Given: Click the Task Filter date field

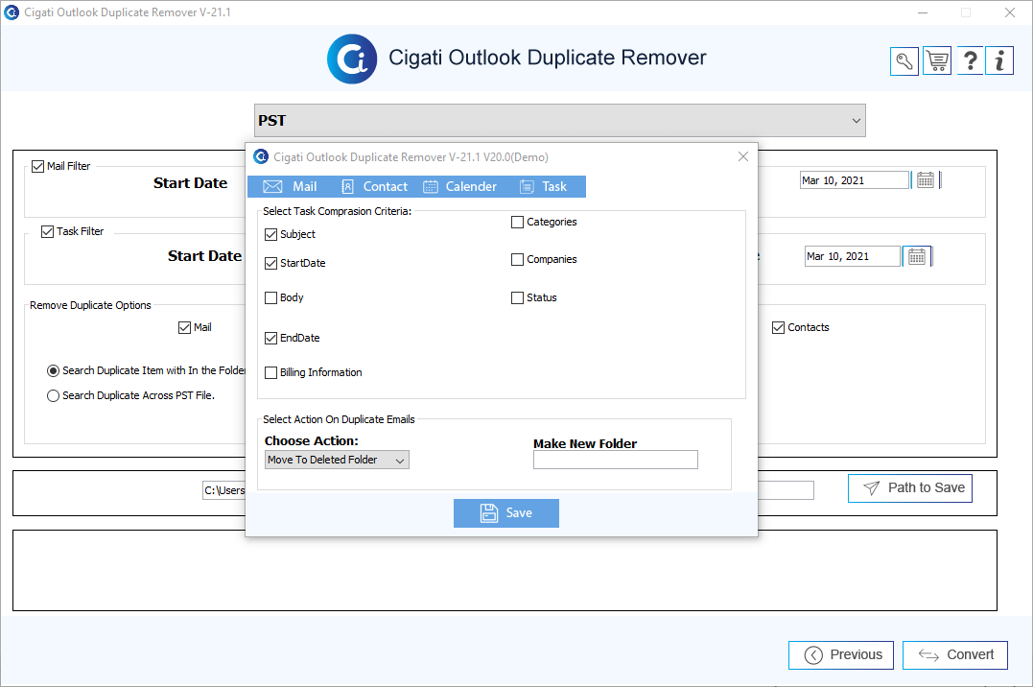Looking at the screenshot, I should click(853, 256).
